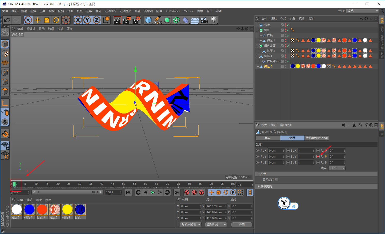Open the Octane menu
385x234 pixels.
(x=189, y=11)
